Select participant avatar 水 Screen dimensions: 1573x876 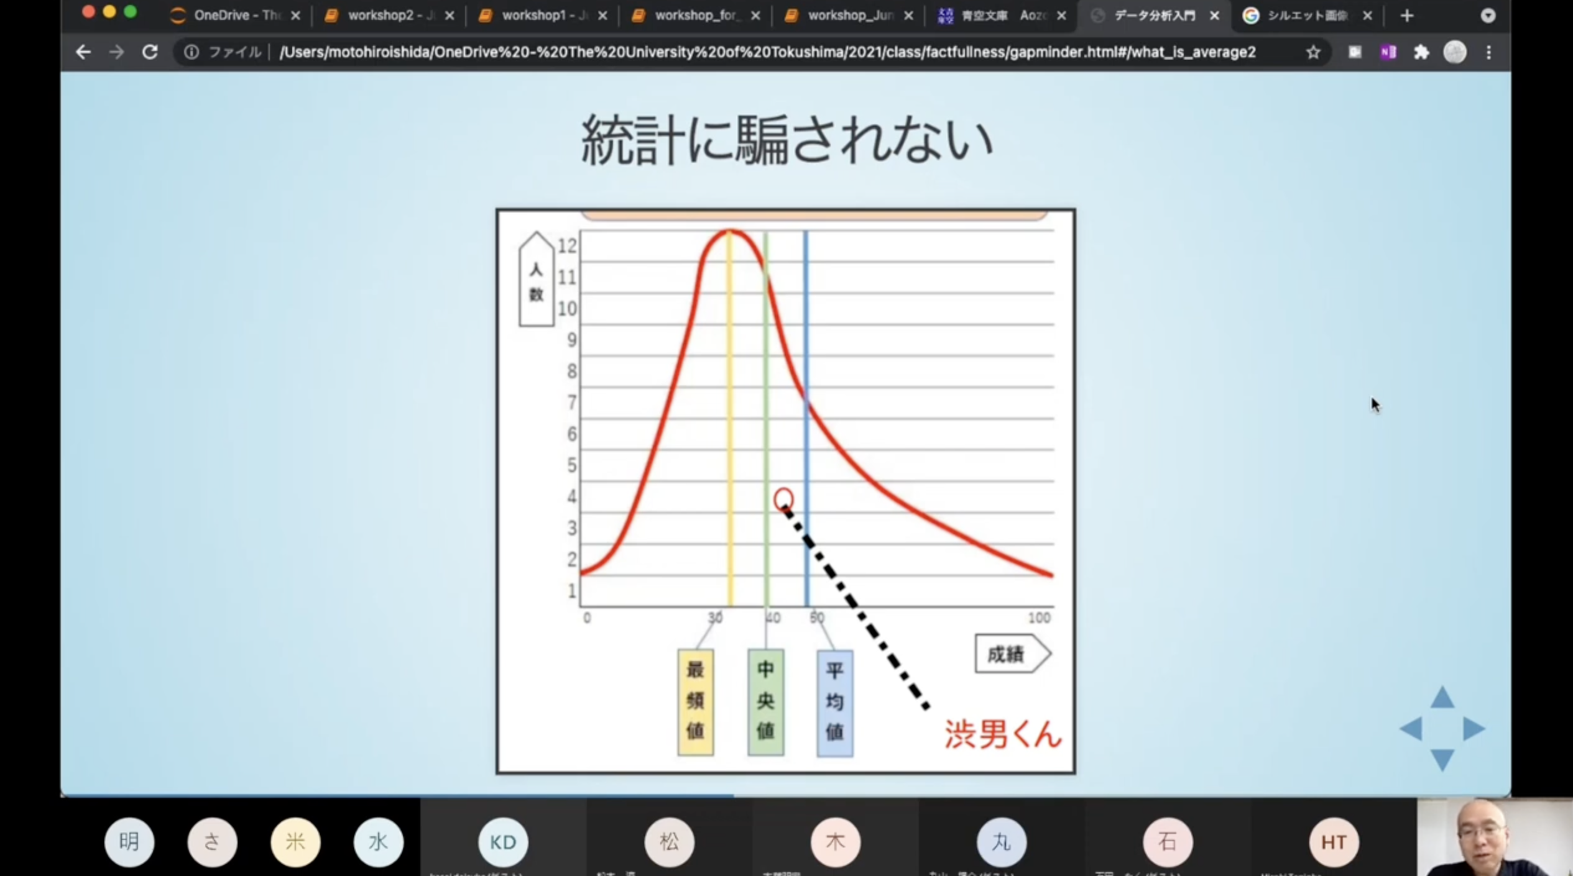[x=378, y=842]
